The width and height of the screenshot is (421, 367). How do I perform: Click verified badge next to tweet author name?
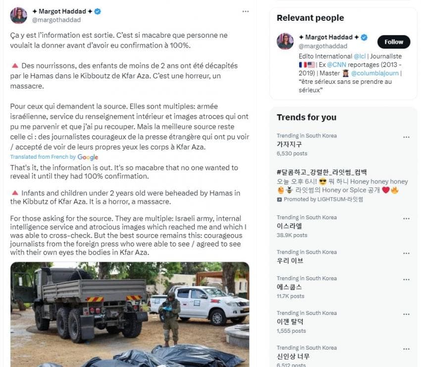(98, 11)
